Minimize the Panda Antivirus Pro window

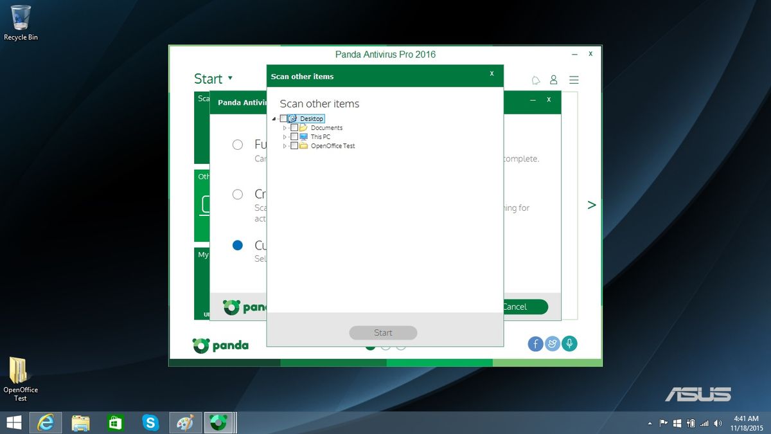(x=574, y=55)
